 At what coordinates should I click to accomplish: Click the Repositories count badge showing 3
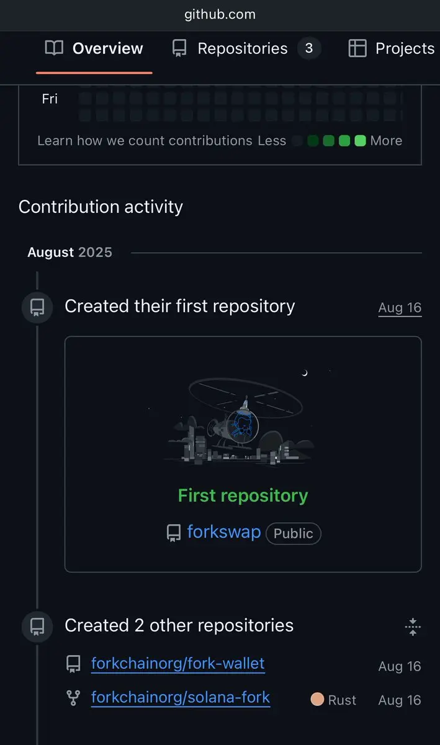(309, 48)
